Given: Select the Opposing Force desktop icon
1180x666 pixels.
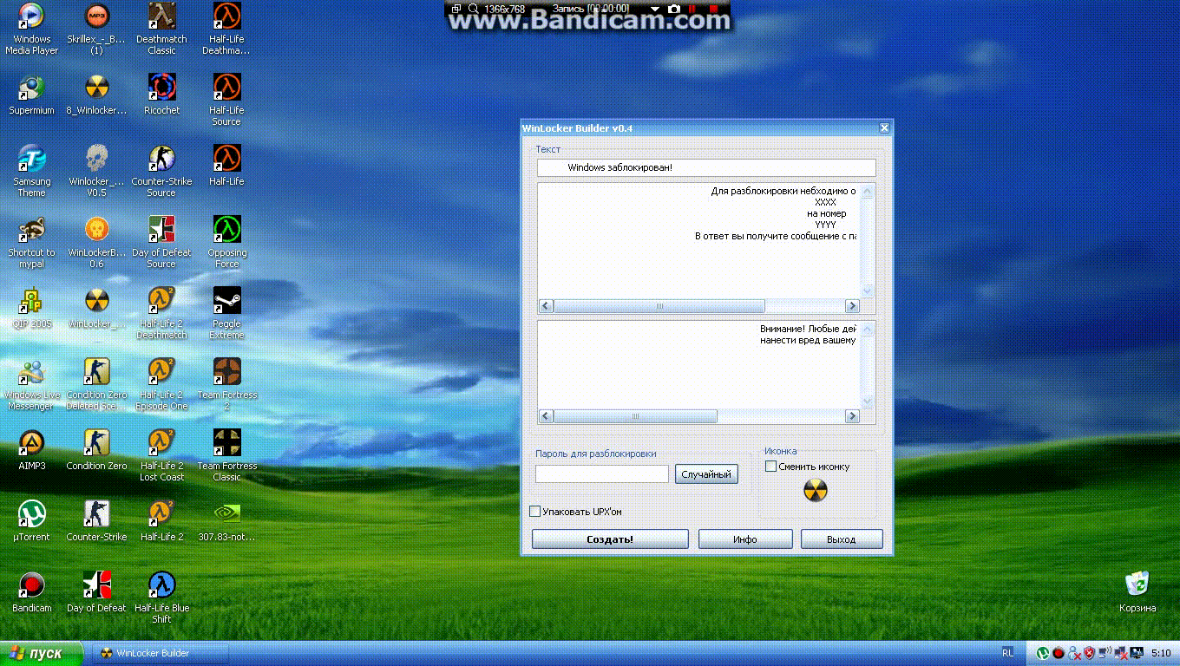Looking at the screenshot, I should [226, 242].
